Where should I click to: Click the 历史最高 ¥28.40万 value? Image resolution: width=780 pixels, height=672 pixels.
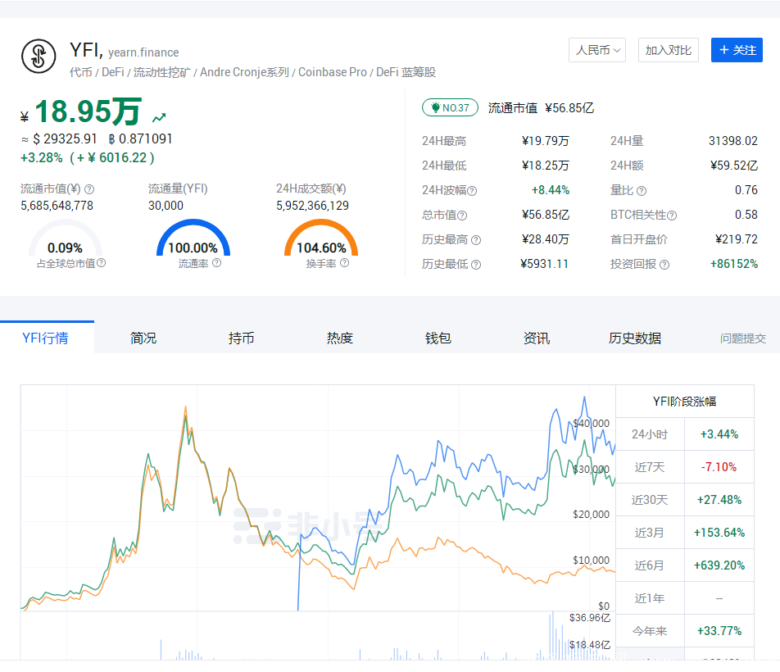click(x=545, y=240)
